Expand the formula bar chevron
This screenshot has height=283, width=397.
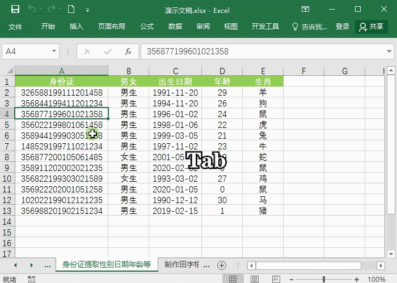pyautogui.click(x=390, y=52)
